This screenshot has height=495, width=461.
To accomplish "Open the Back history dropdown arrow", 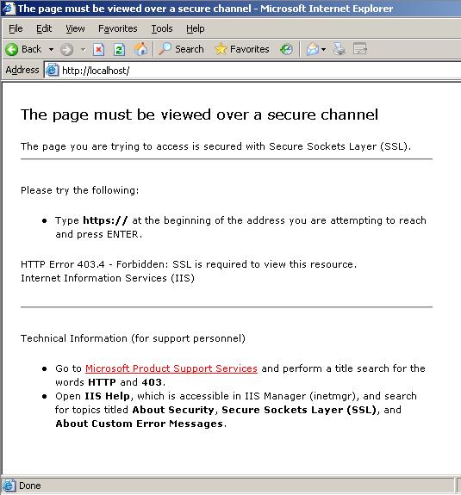I will (x=51, y=50).
